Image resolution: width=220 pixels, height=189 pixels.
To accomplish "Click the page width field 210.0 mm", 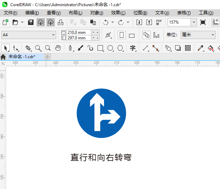I will click(x=79, y=33).
